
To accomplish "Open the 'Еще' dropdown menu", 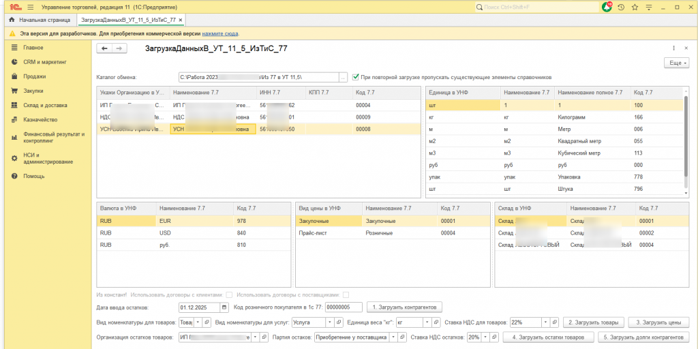I will [676, 63].
